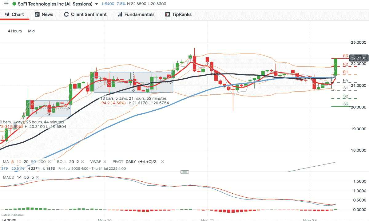Image resolution: width=369 pixels, height=221 pixels.
Task: Click the 1.5000 MACD axis label
Action: [x=359, y=181]
